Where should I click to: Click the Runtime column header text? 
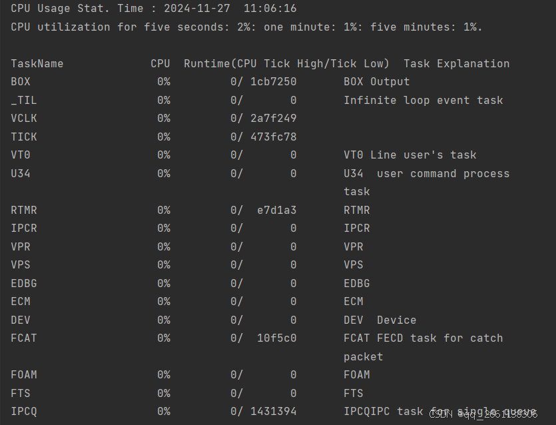tap(286, 64)
